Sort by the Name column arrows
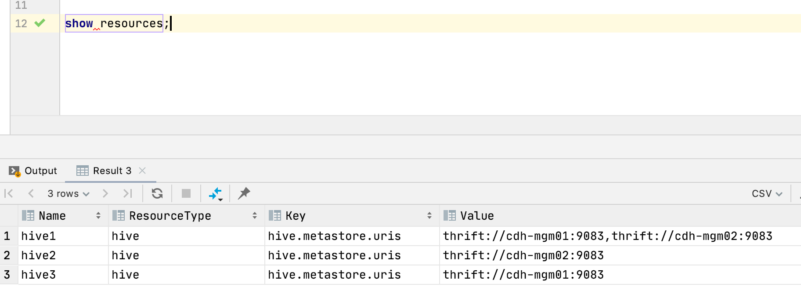This screenshot has height=305, width=801. click(98, 216)
